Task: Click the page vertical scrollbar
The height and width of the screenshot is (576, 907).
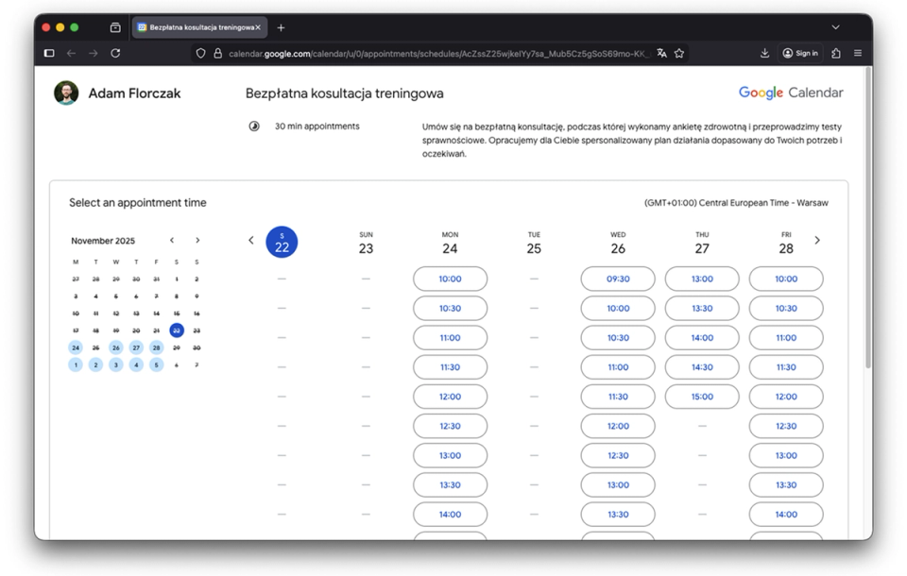Action: click(x=867, y=217)
